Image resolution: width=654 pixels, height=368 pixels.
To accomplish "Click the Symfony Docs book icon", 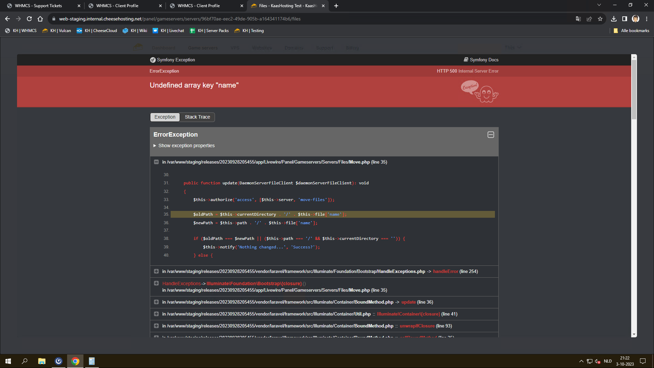I will (466, 60).
